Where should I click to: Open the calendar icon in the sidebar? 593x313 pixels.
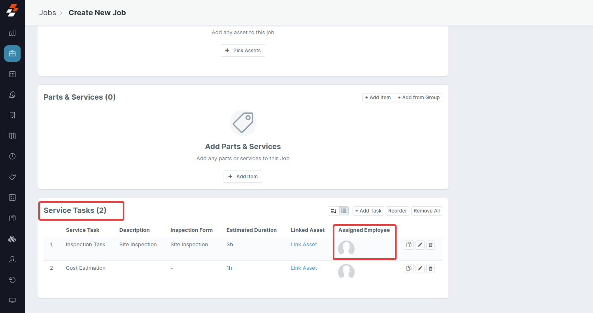[x=12, y=74]
